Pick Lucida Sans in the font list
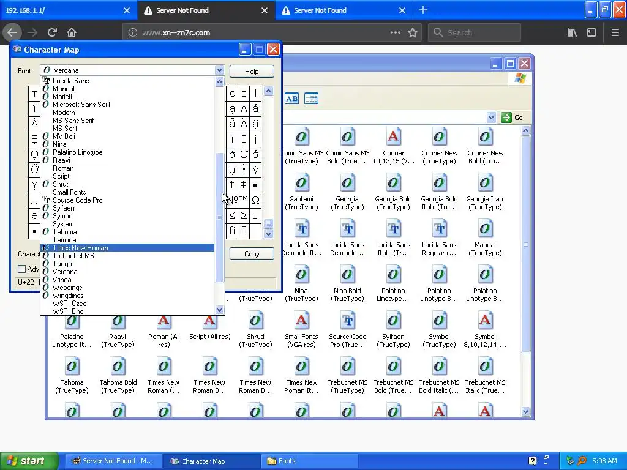Image resolution: width=627 pixels, height=470 pixels. [127, 81]
